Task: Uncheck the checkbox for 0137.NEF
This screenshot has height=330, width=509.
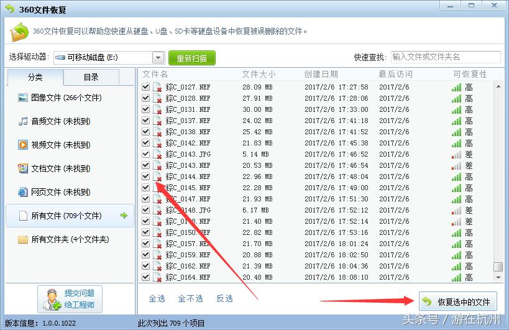Action: (x=146, y=120)
